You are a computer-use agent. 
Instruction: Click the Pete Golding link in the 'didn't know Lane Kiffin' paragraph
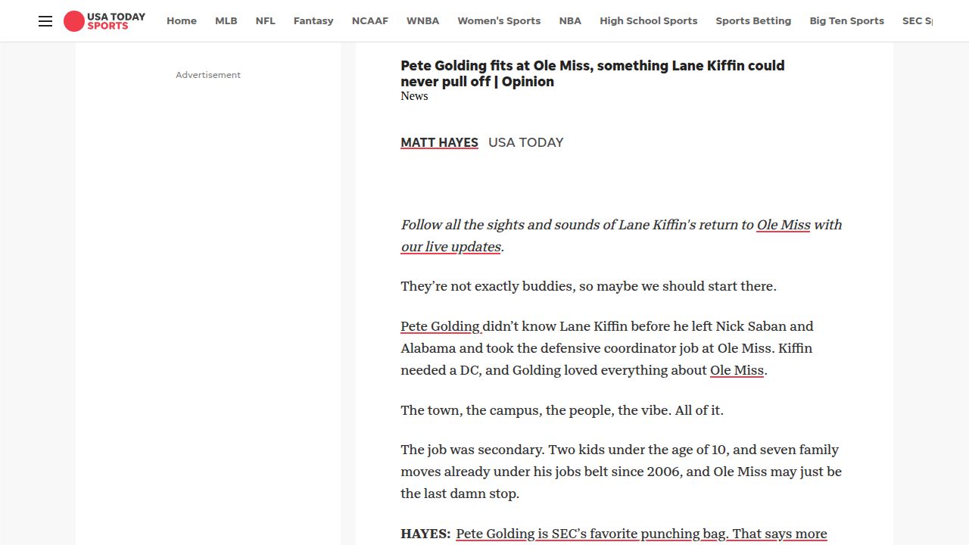pyautogui.click(x=441, y=326)
